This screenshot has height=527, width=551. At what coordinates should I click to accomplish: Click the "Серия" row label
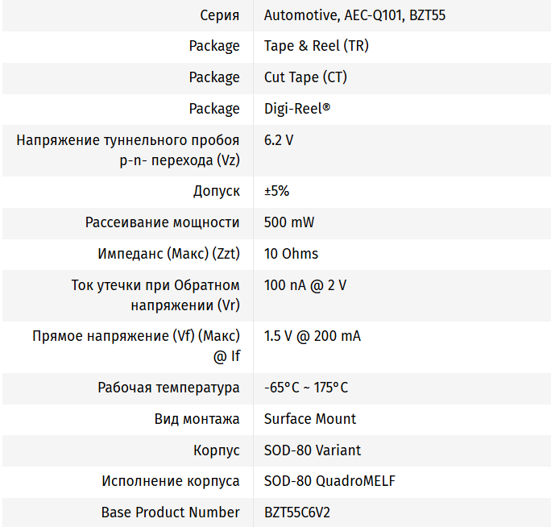pos(220,15)
